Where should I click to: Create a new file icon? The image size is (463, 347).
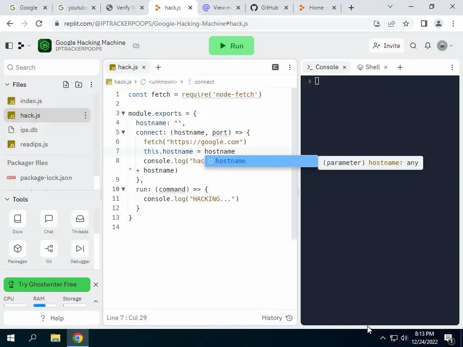pyautogui.click(x=66, y=84)
